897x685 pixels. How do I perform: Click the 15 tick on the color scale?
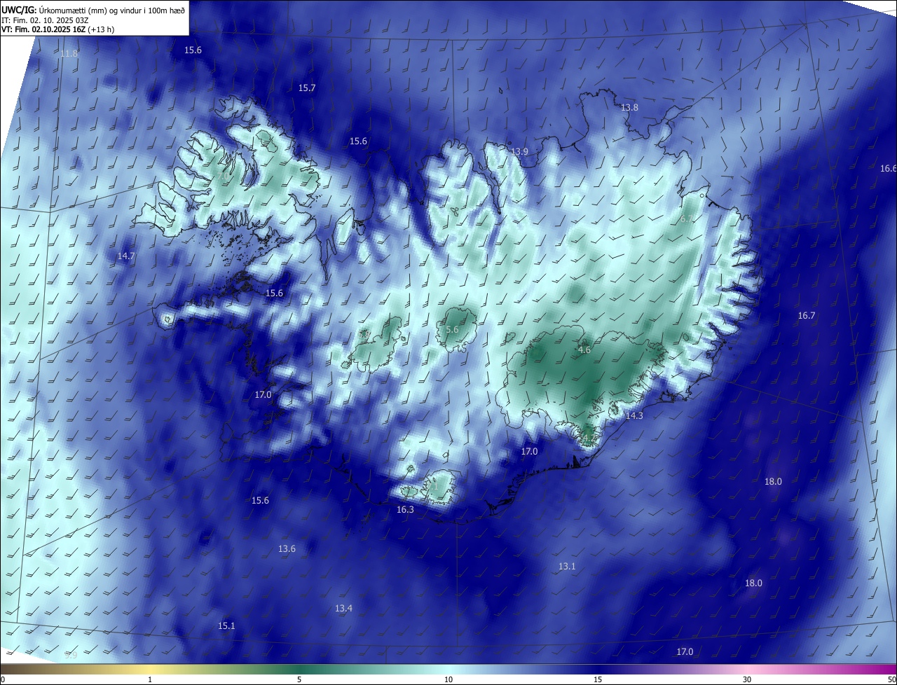tap(598, 679)
